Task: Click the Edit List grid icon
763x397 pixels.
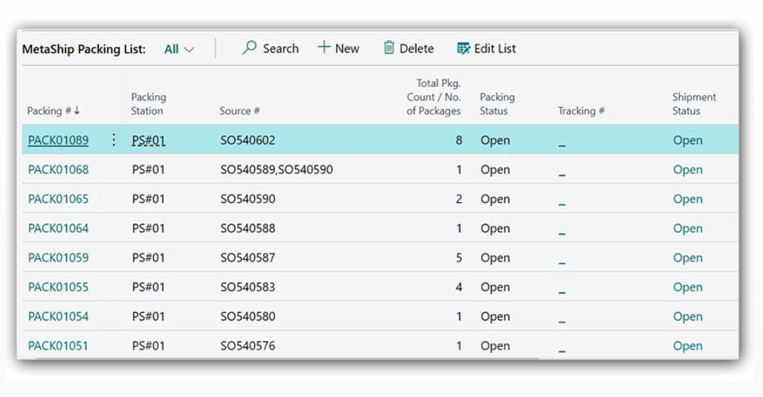Action: click(x=463, y=49)
